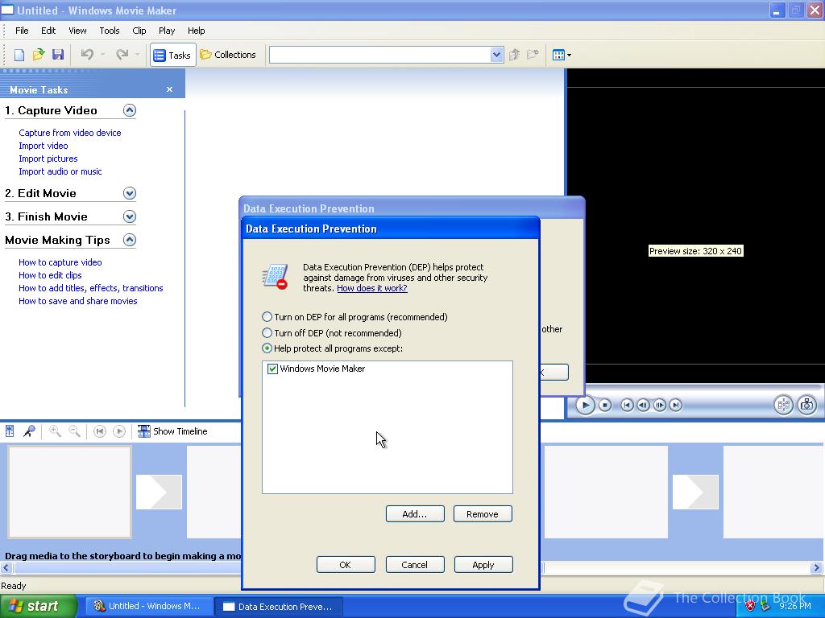Click Import audio or music
825x618 pixels.
pos(60,171)
